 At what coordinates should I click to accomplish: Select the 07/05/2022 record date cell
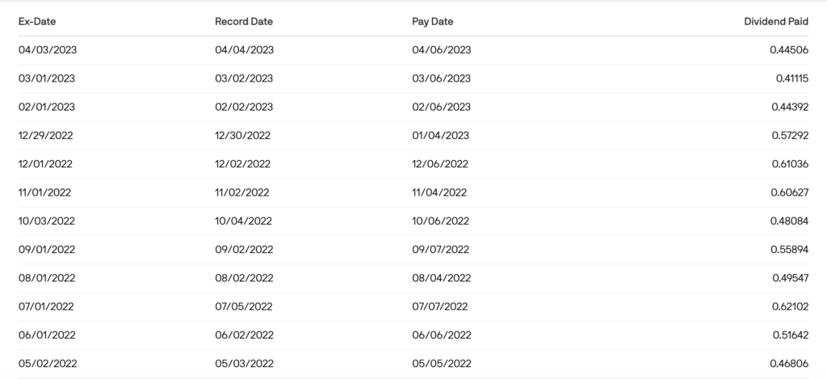(244, 306)
